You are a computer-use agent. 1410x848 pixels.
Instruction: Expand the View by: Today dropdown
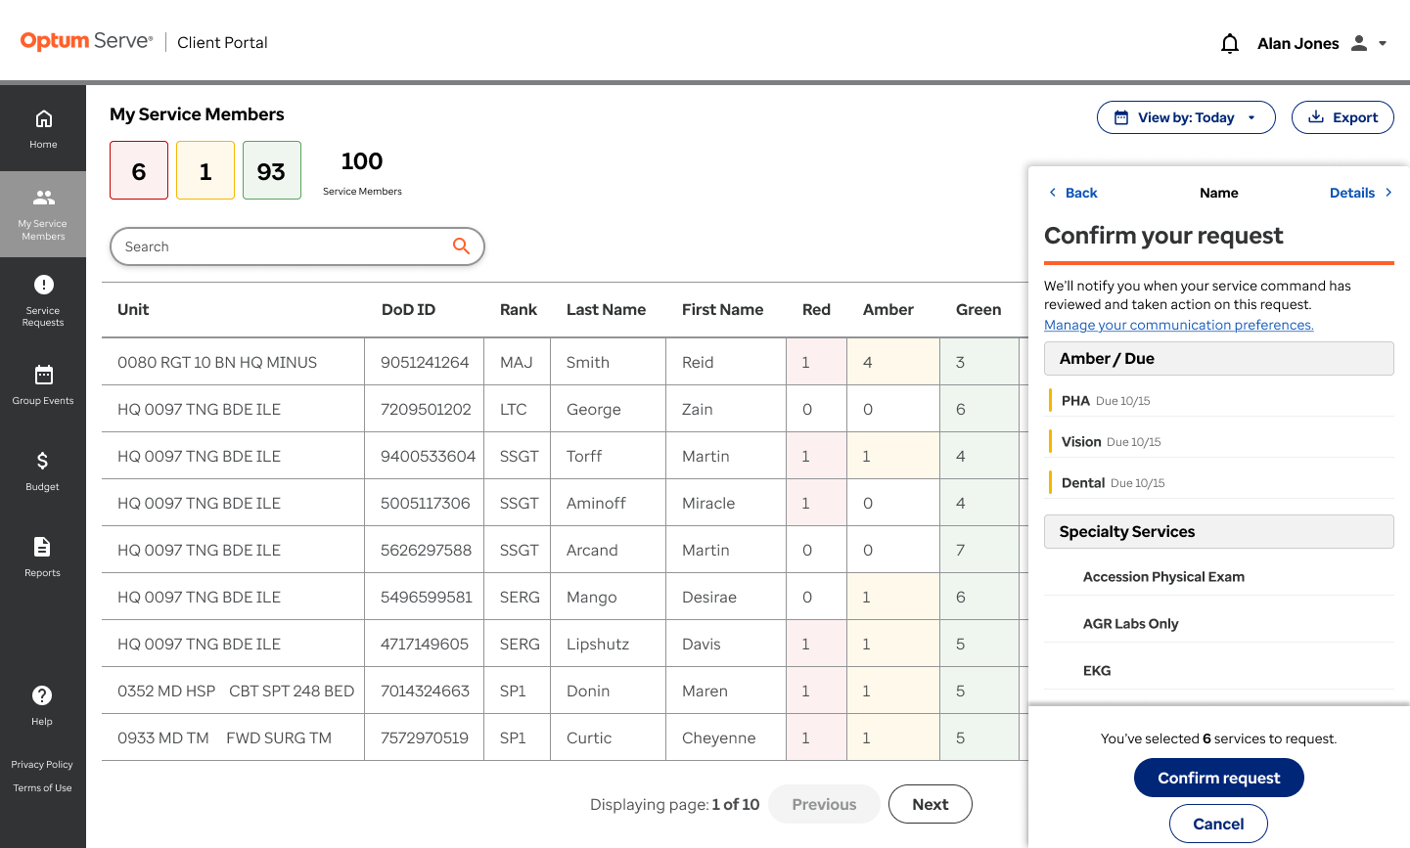coord(1186,117)
